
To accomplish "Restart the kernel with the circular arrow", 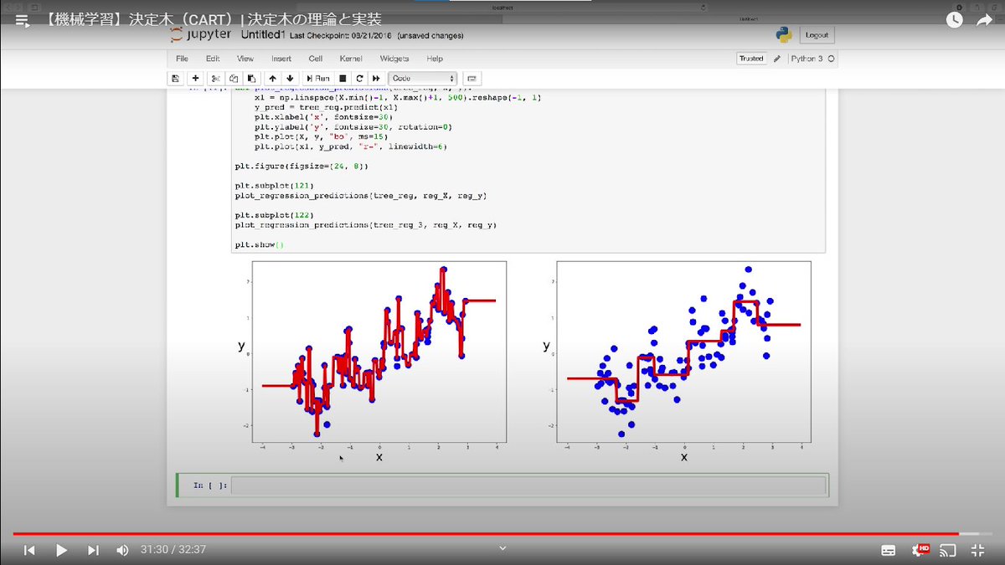I will tap(358, 78).
